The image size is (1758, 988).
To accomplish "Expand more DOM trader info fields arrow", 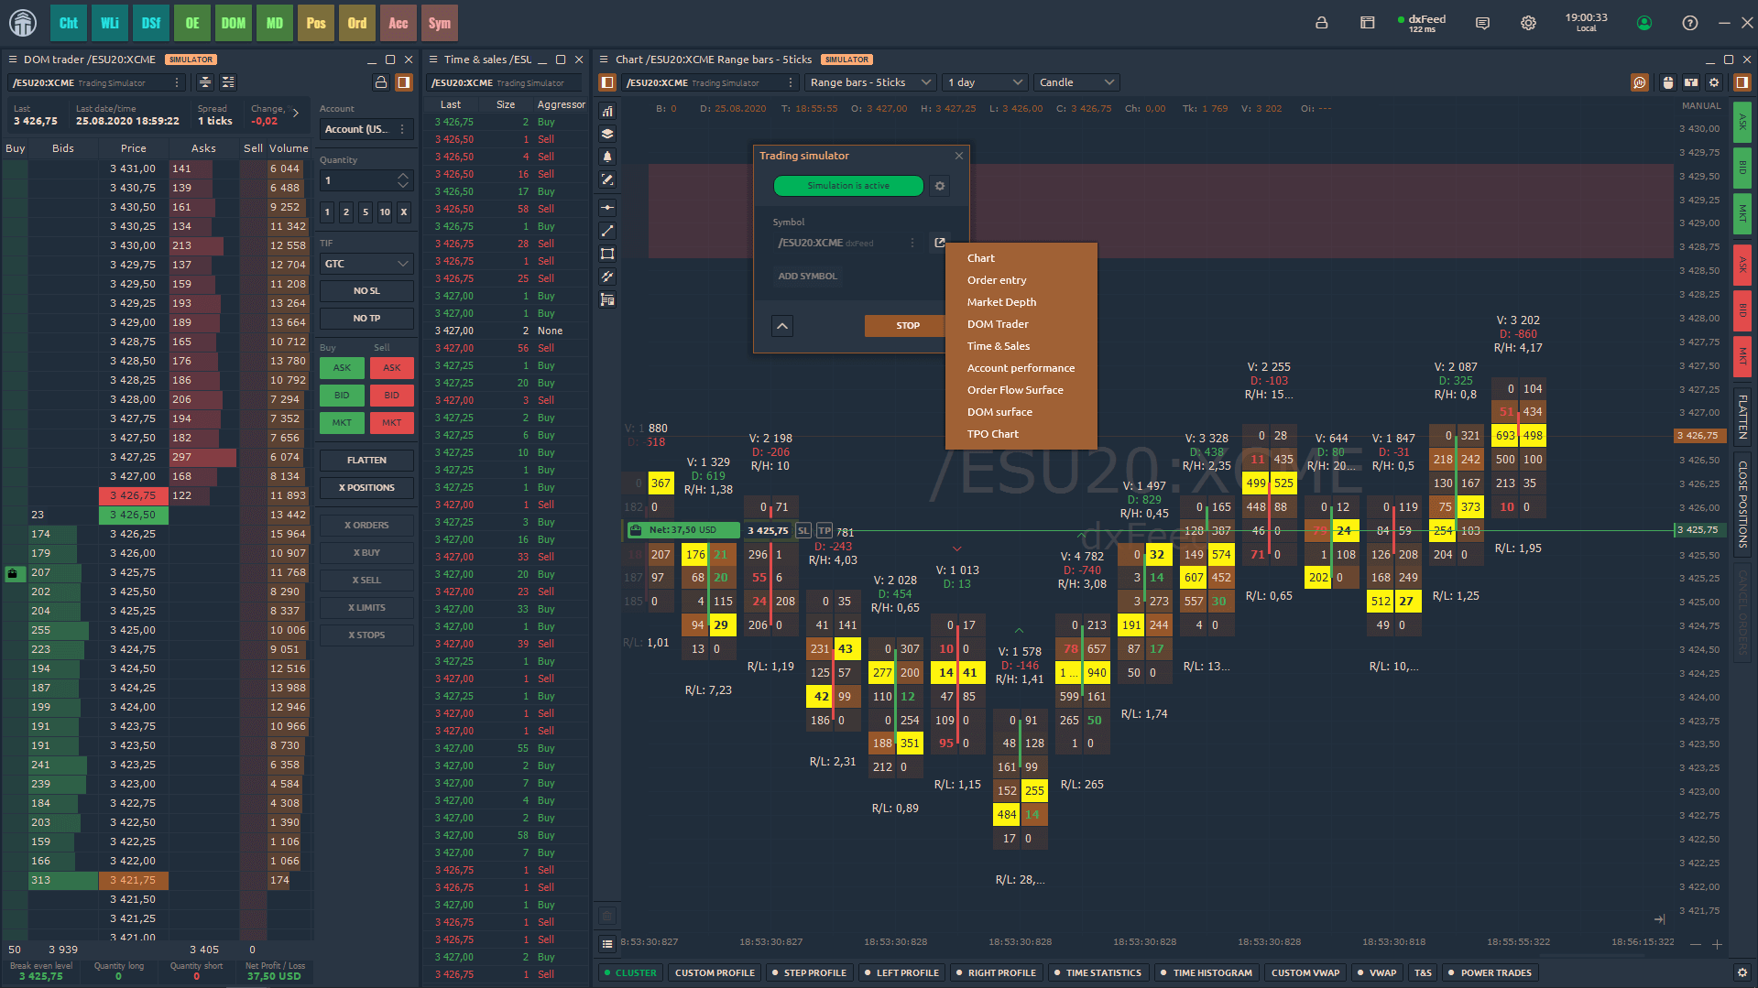I will point(295,114).
